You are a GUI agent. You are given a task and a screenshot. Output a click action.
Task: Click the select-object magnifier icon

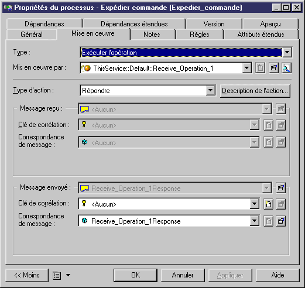[287, 68]
